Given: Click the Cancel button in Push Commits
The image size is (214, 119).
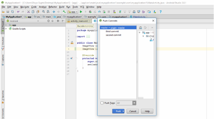Looking at the screenshot, I should tap(133, 111).
